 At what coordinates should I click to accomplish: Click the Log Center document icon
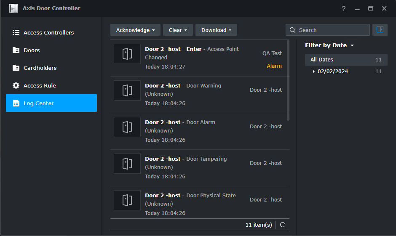(16, 103)
